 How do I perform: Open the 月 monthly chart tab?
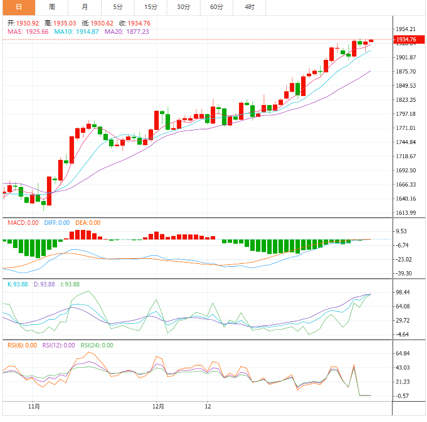pyautogui.click(x=85, y=7)
